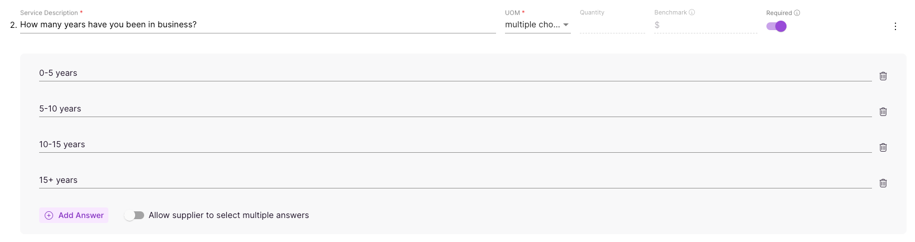This screenshot has height=242, width=915.
Task: Open the three-dot options menu
Action: [x=895, y=26]
